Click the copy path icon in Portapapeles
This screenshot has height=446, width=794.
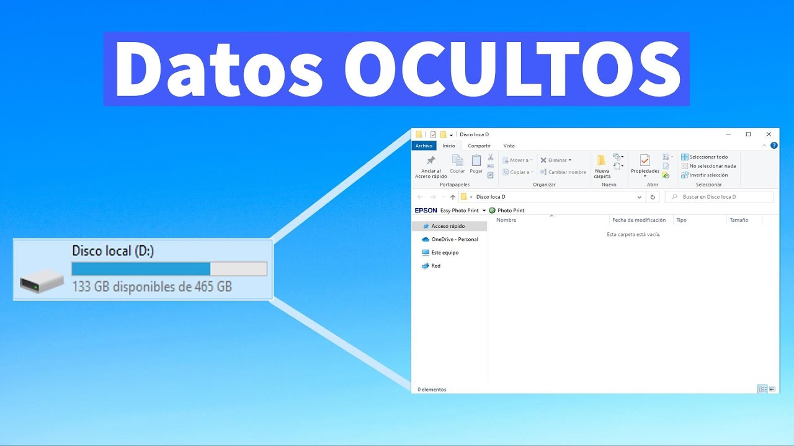[x=491, y=166]
